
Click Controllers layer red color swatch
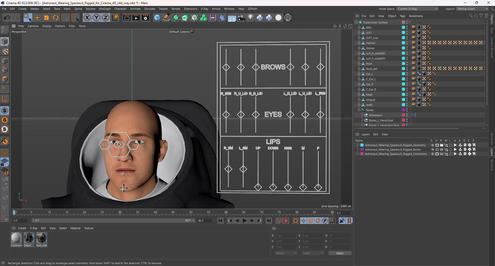(x=362, y=154)
